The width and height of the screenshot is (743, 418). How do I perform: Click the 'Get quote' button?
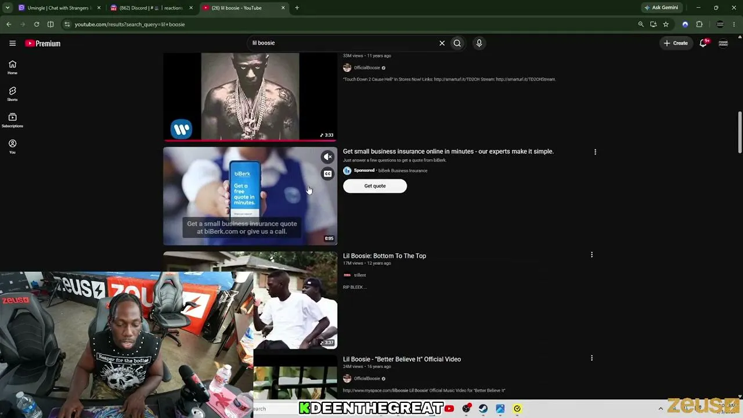(375, 186)
